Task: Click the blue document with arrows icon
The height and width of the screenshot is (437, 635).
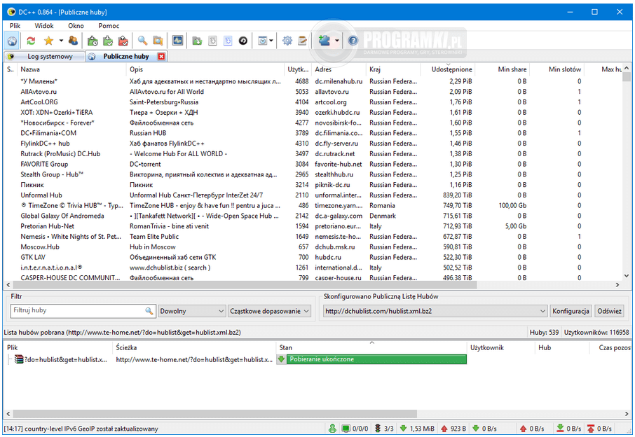Action: (x=228, y=41)
